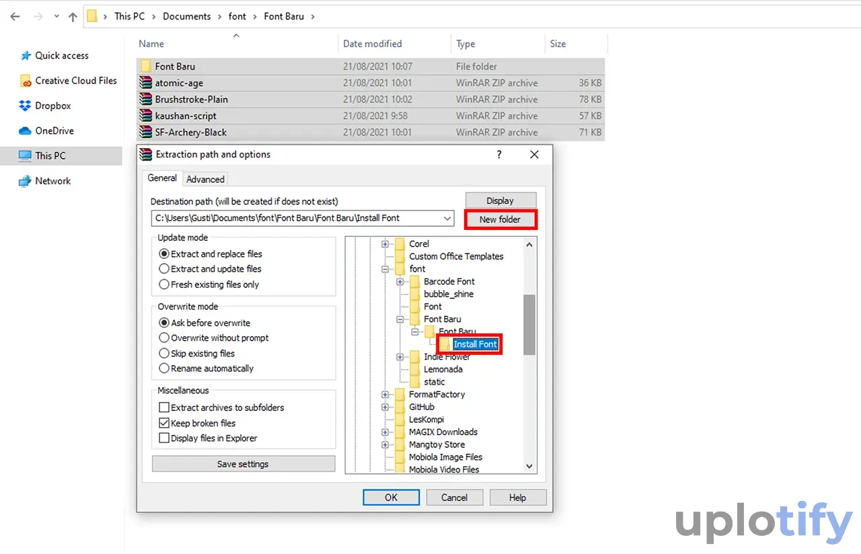Select the This PC monitor icon
This screenshot has height=554, width=861.
coord(26,156)
